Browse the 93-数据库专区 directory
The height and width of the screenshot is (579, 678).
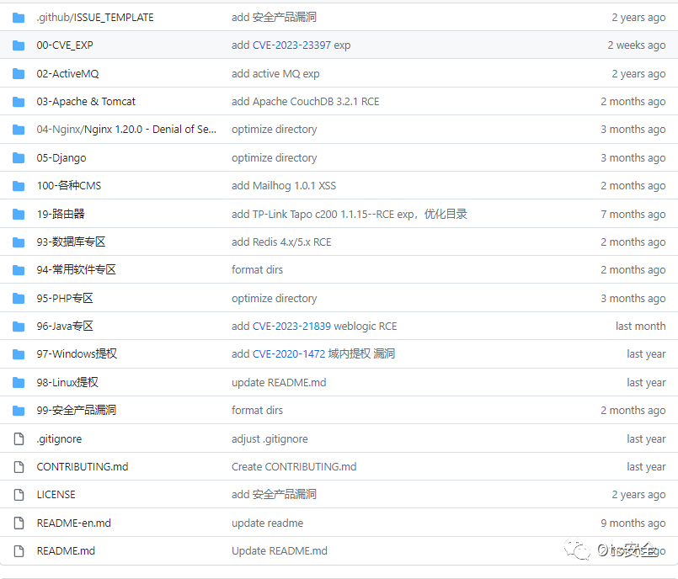point(71,242)
